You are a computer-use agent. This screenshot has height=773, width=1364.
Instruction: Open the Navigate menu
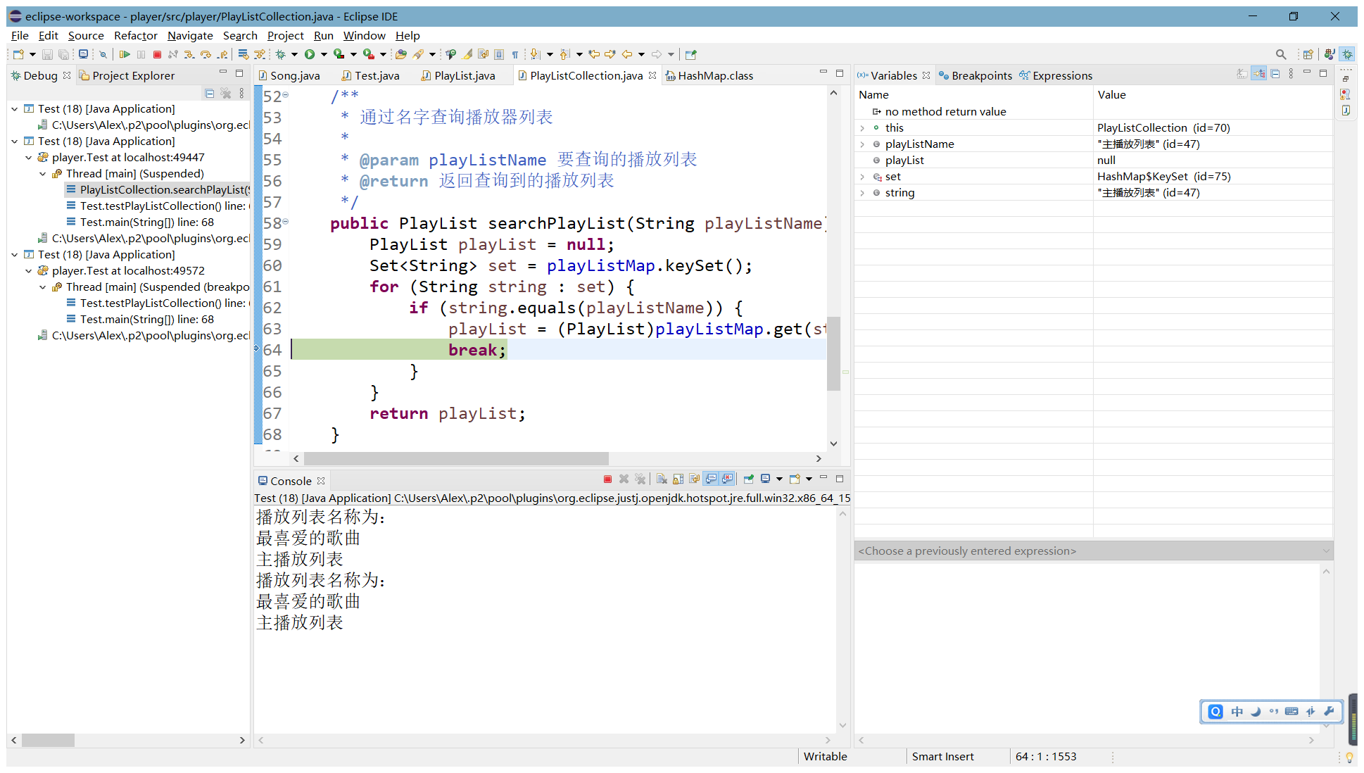click(x=190, y=35)
